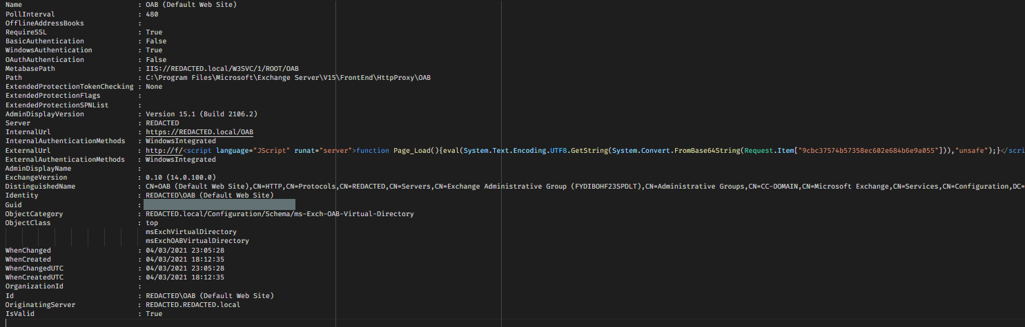Select the "REDACTED.REDACTED.local" OriginatingServer value

pos(193,305)
